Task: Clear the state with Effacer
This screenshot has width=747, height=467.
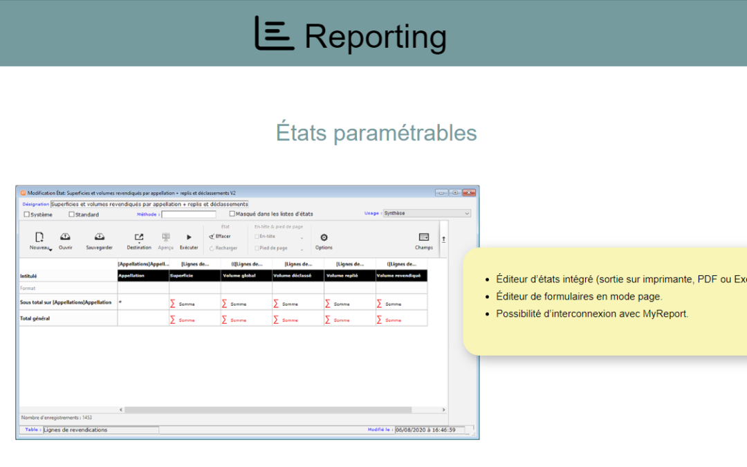Action: 220,237
